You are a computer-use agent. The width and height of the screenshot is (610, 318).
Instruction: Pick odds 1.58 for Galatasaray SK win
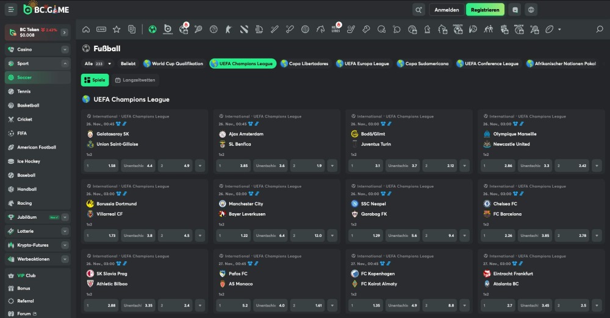(x=101, y=166)
